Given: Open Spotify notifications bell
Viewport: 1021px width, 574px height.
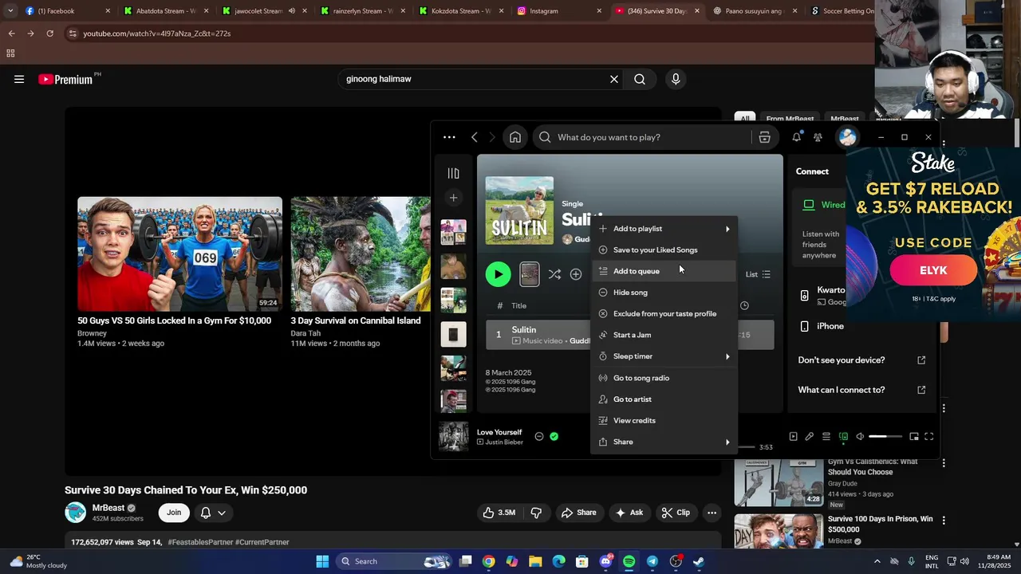Looking at the screenshot, I should click(796, 137).
